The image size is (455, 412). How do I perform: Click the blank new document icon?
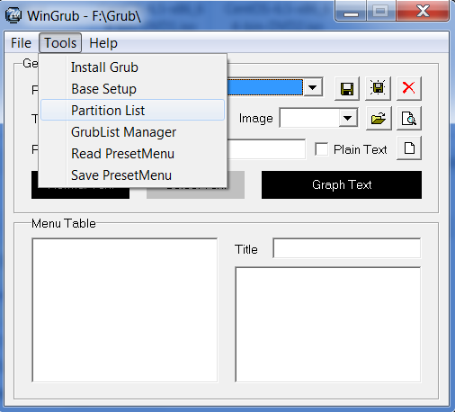409,148
